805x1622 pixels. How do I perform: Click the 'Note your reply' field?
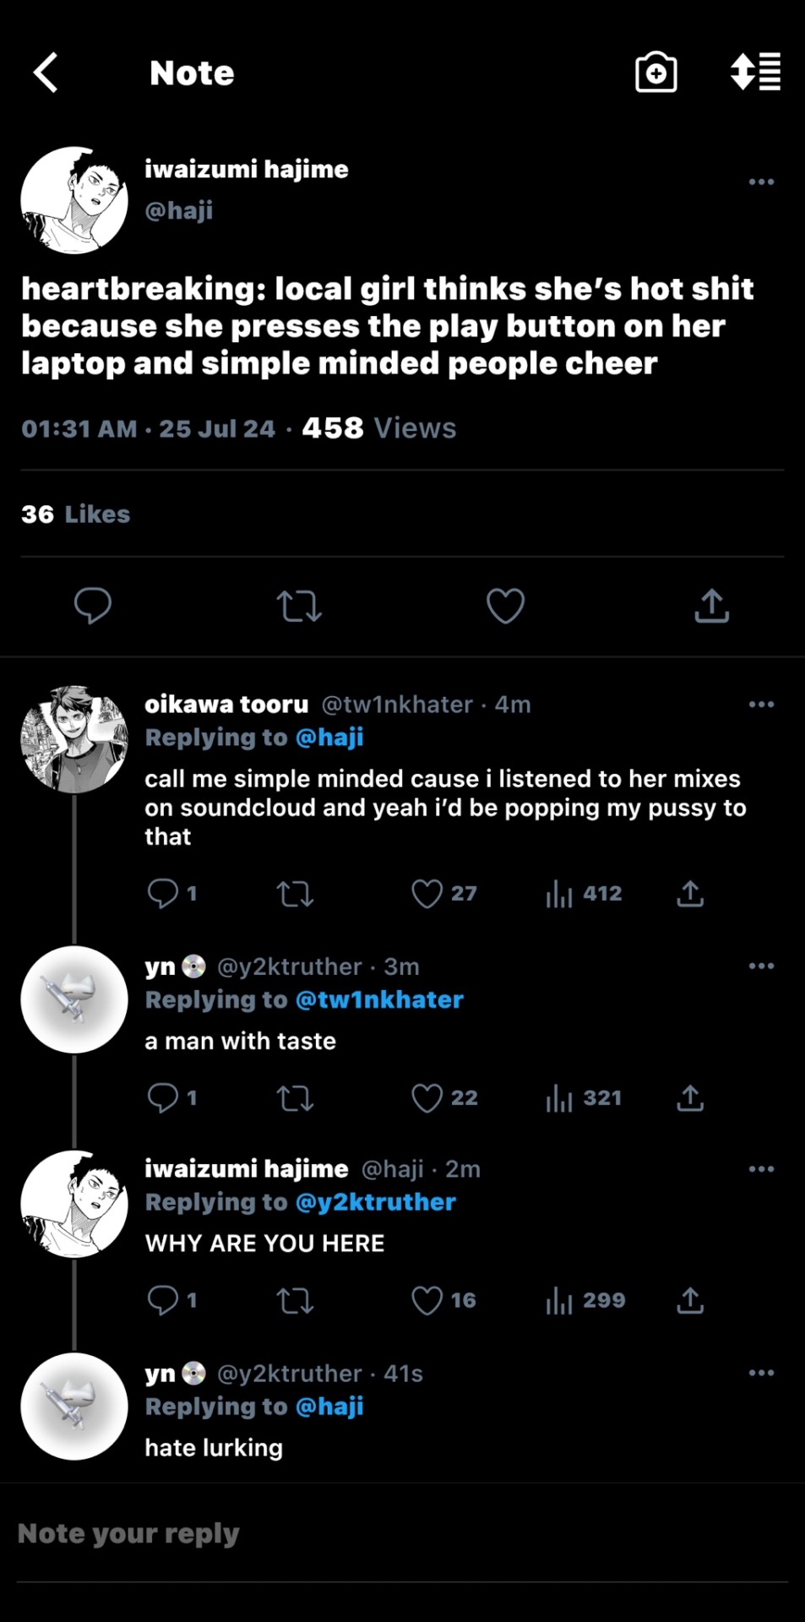[402, 1534]
